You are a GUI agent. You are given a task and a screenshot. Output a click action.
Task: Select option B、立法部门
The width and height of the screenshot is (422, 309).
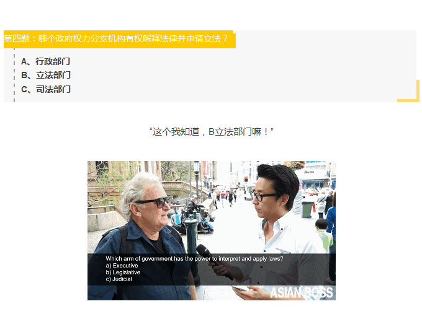coord(46,75)
